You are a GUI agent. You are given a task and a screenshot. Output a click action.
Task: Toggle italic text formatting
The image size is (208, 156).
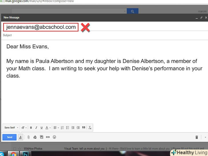coord(36,128)
